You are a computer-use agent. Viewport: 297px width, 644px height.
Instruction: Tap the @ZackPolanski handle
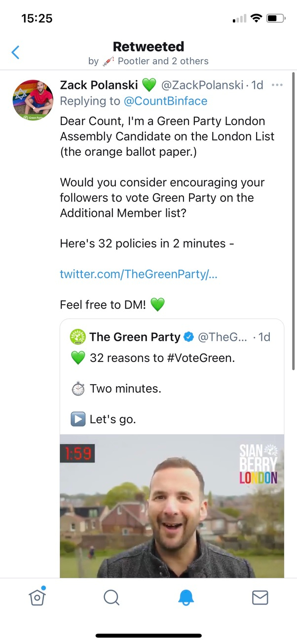(x=202, y=85)
